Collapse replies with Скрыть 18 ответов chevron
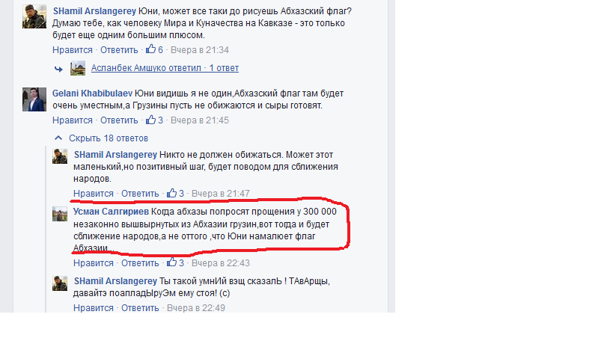 58,138
